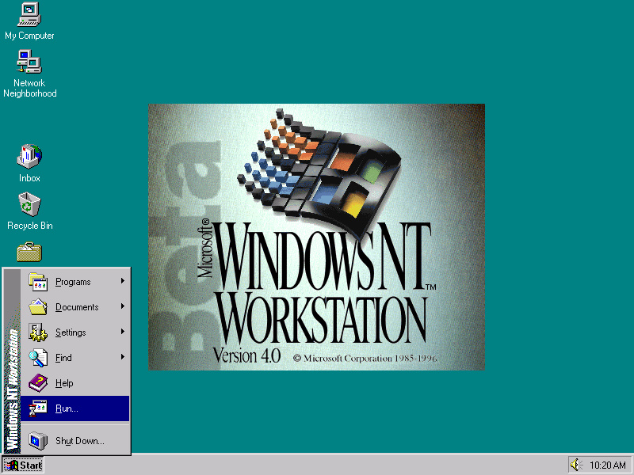Open My Briefcase above the Start menu

pyautogui.click(x=29, y=252)
